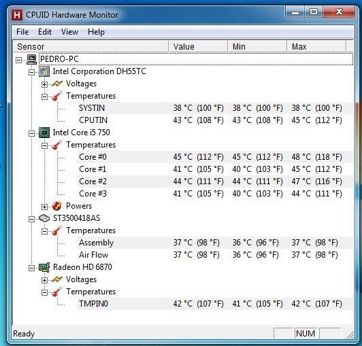The image size is (362, 346).
Task: Click the PEDRO-PC computer icon
Action: coord(31,59)
